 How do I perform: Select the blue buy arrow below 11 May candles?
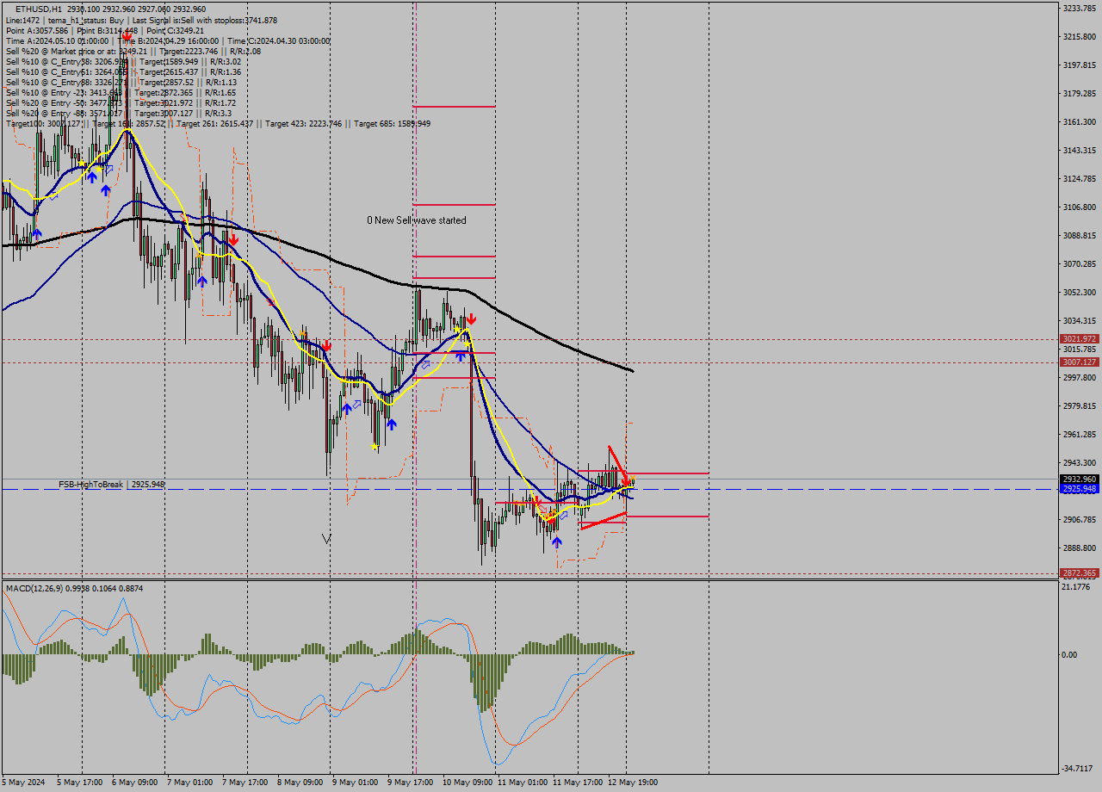(x=557, y=541)
